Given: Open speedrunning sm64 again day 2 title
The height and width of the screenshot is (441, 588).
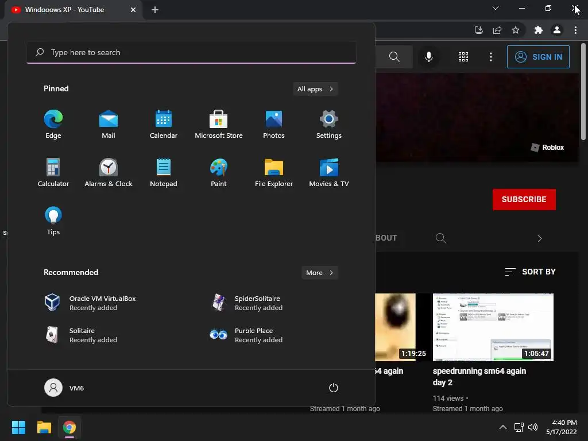Looking at the screenshot, I should [x=479, y=377].
